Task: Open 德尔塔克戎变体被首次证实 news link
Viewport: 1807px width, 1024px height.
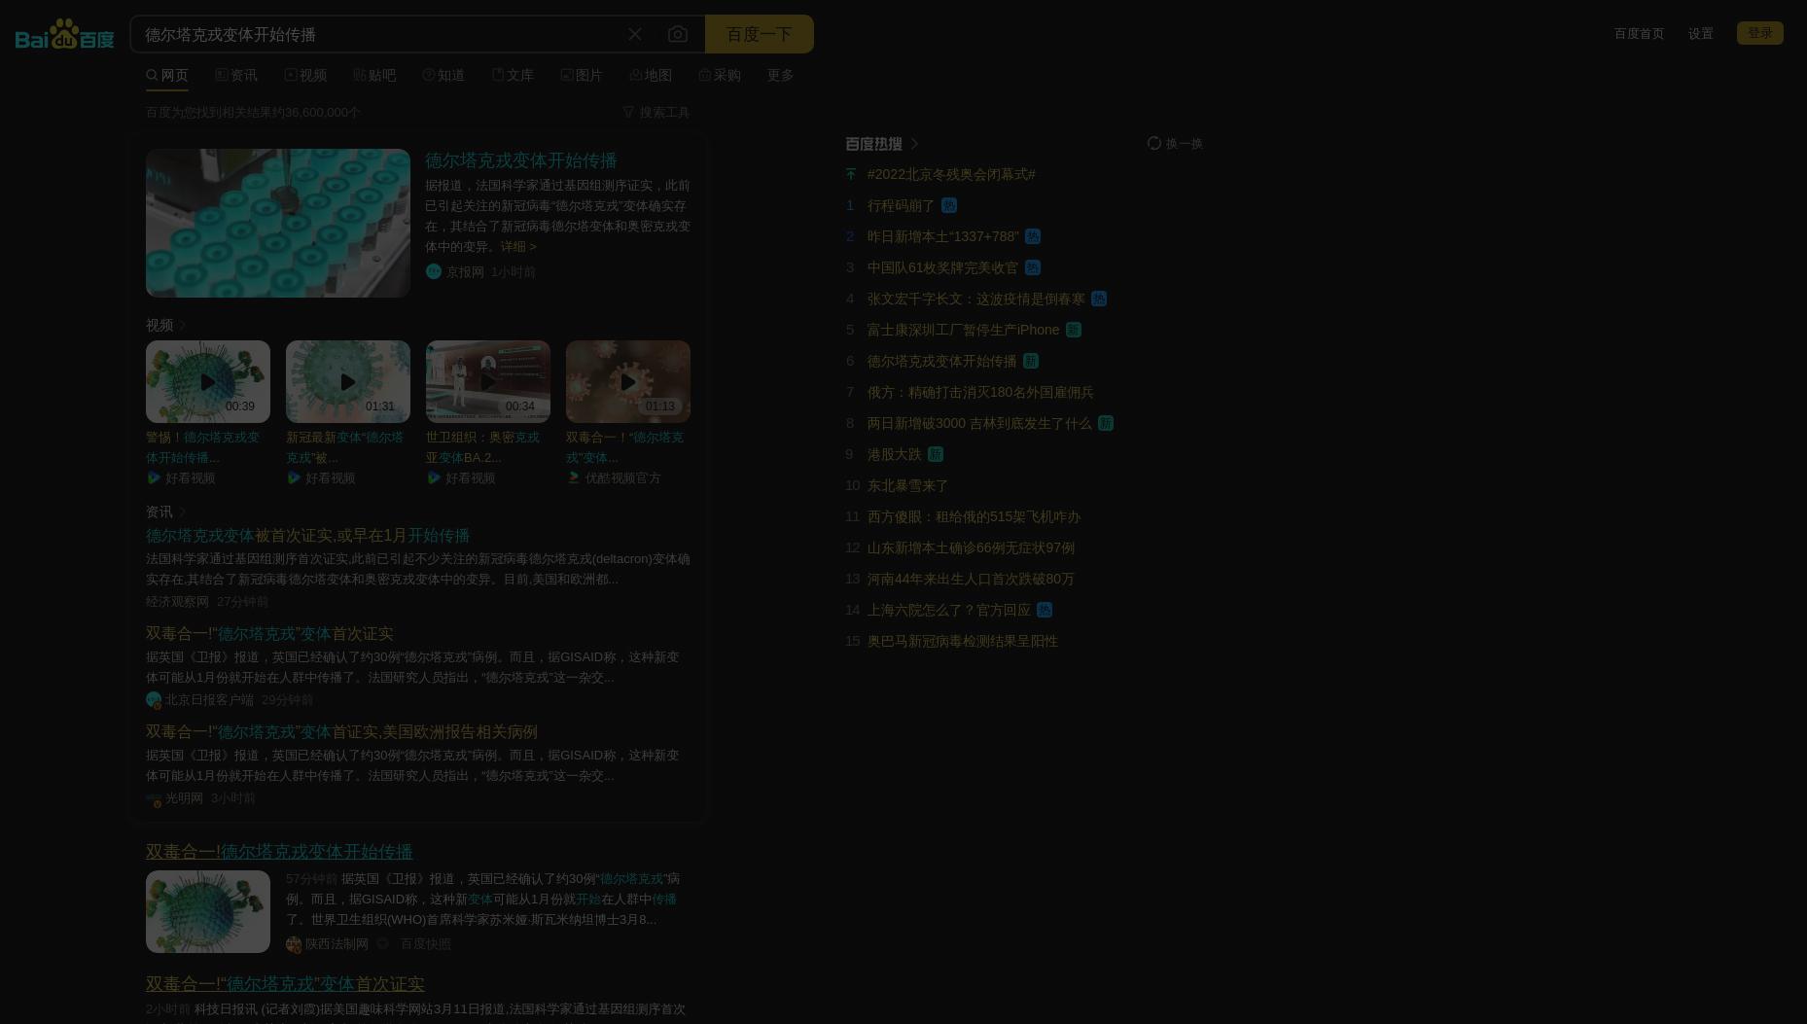Action: point(307,536)
